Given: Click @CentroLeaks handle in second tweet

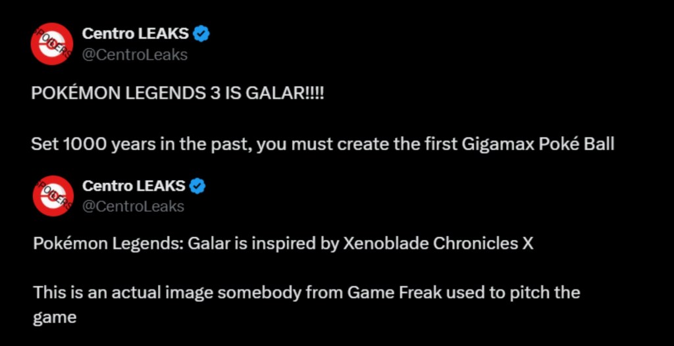Looking at the screenshot, I should click(133, 207).
